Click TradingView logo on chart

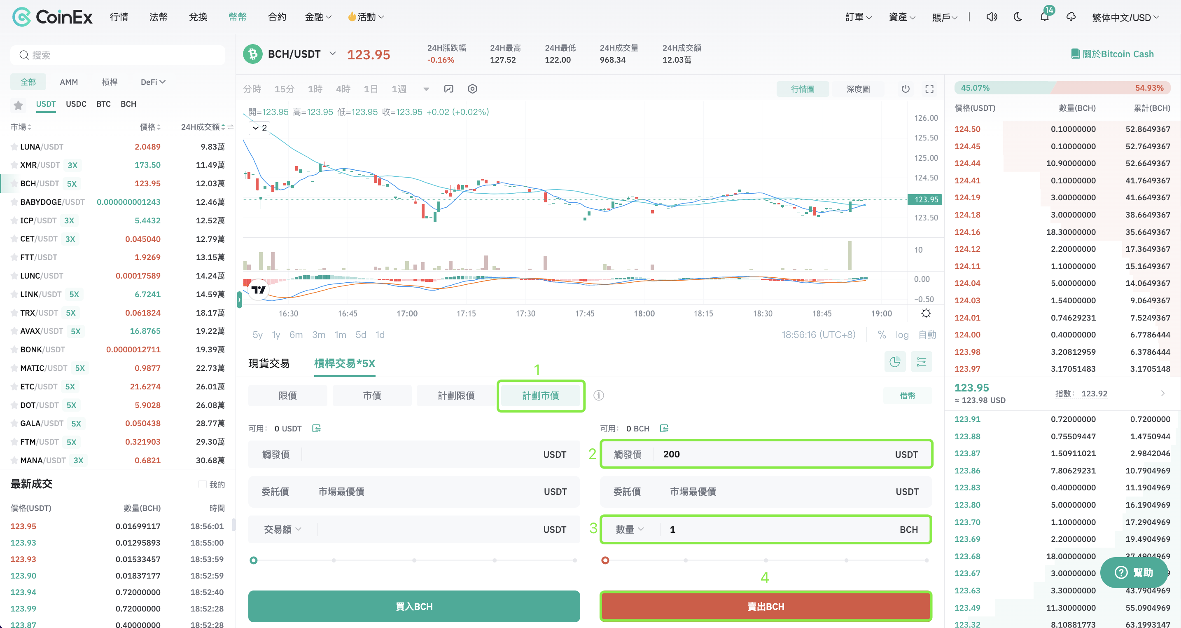258,290
